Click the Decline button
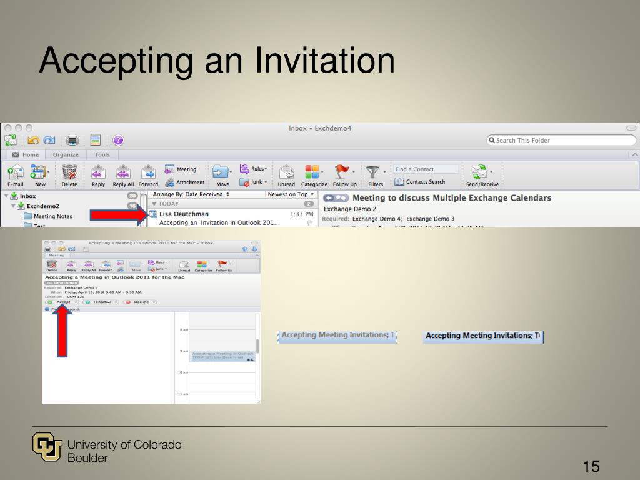Screen dimensions: 640x480 pyautogui.click(x=140, y=302)
